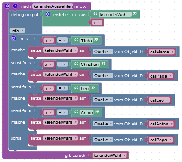
Task: Click the 'falls' label of the if block
Action: coord(23,39)
